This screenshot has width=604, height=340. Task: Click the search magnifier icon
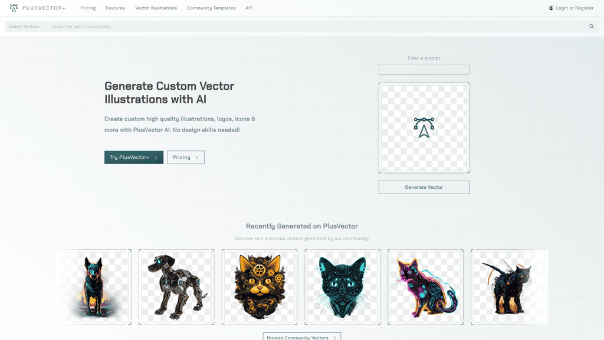click(x=592, y=27)
